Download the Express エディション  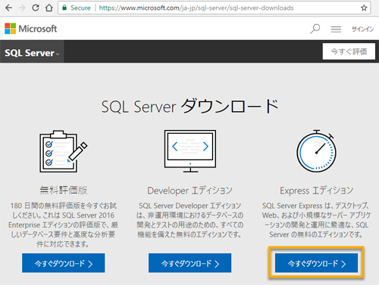(x=316, y=263)
